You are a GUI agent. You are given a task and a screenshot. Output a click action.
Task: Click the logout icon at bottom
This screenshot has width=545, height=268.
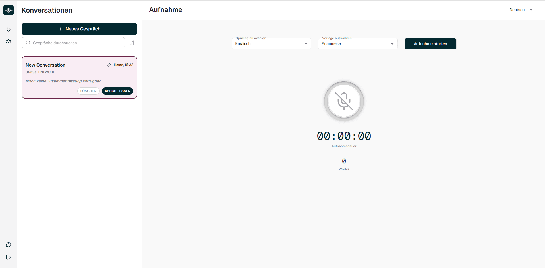[9, 257]
